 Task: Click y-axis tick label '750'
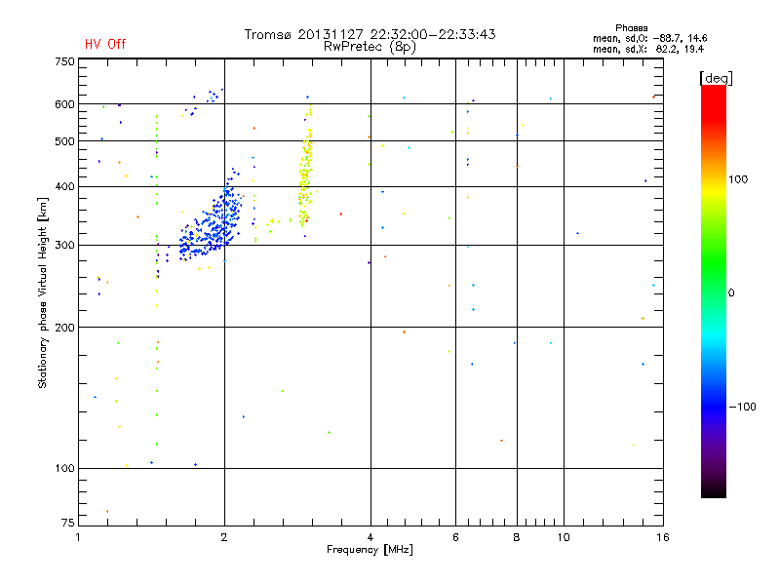[64, 61]
